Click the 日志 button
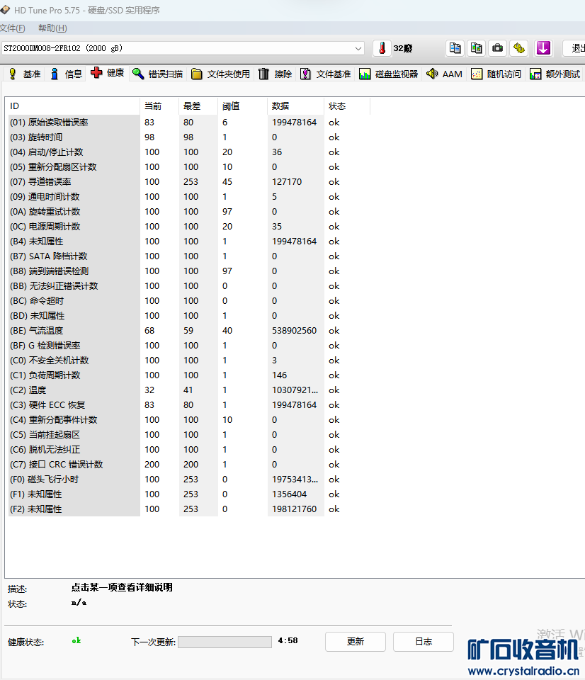585x680 pixels. pos(424,642)
